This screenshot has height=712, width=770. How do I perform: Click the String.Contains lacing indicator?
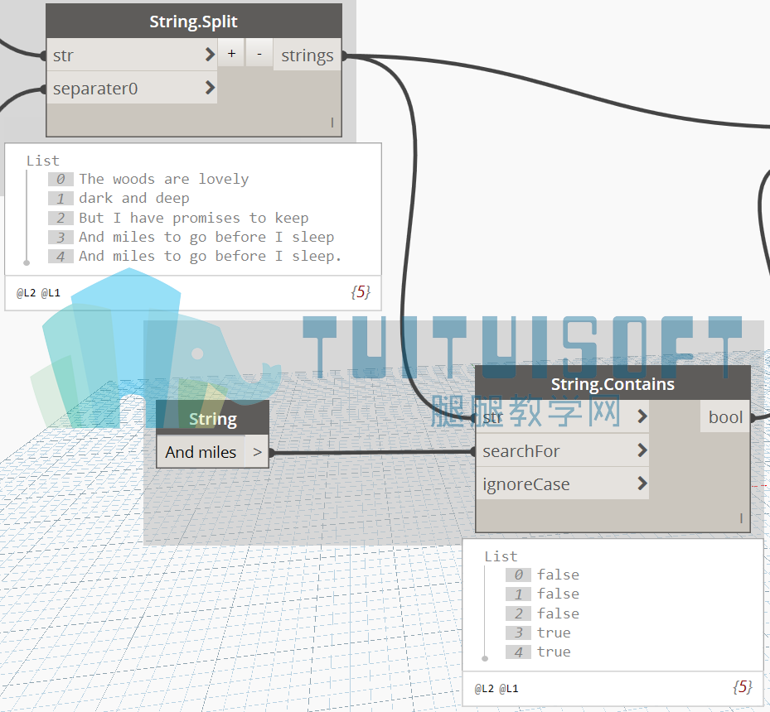coord(741,517)
